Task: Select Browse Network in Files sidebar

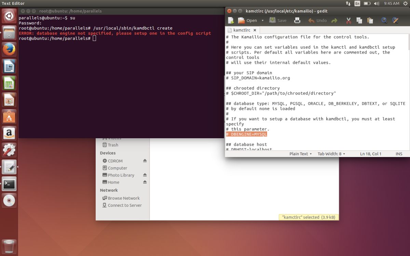Action: click(x=121, y=198)
